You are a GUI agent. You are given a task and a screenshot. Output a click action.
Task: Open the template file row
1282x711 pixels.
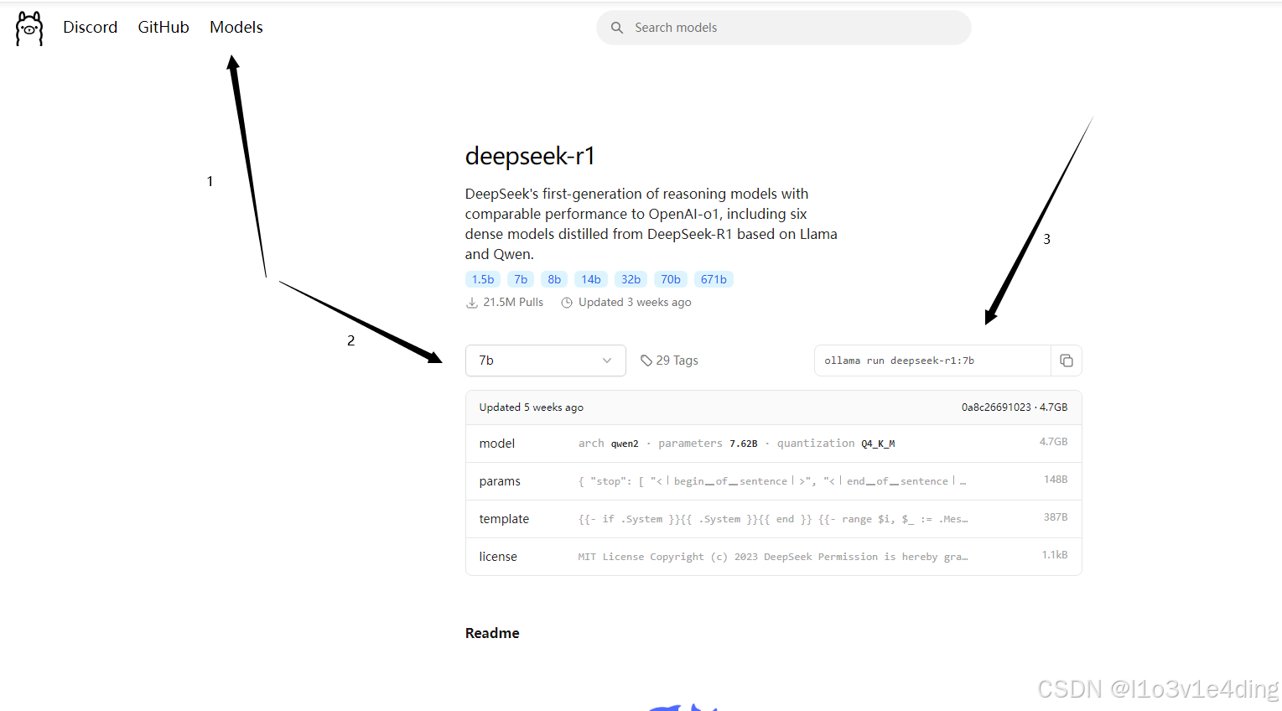(x=774, y=519)
